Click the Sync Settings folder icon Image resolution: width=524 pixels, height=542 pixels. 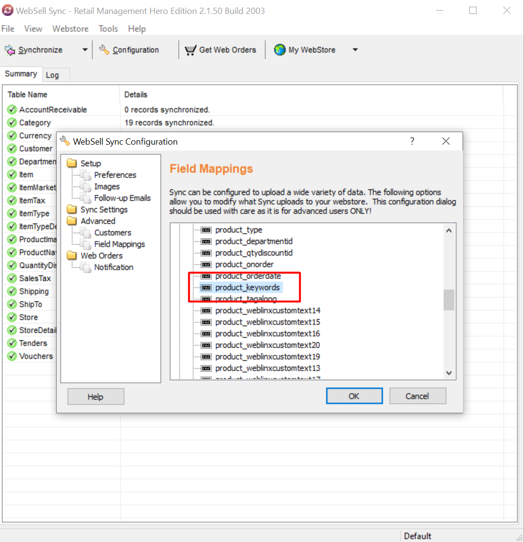[72, 209]
